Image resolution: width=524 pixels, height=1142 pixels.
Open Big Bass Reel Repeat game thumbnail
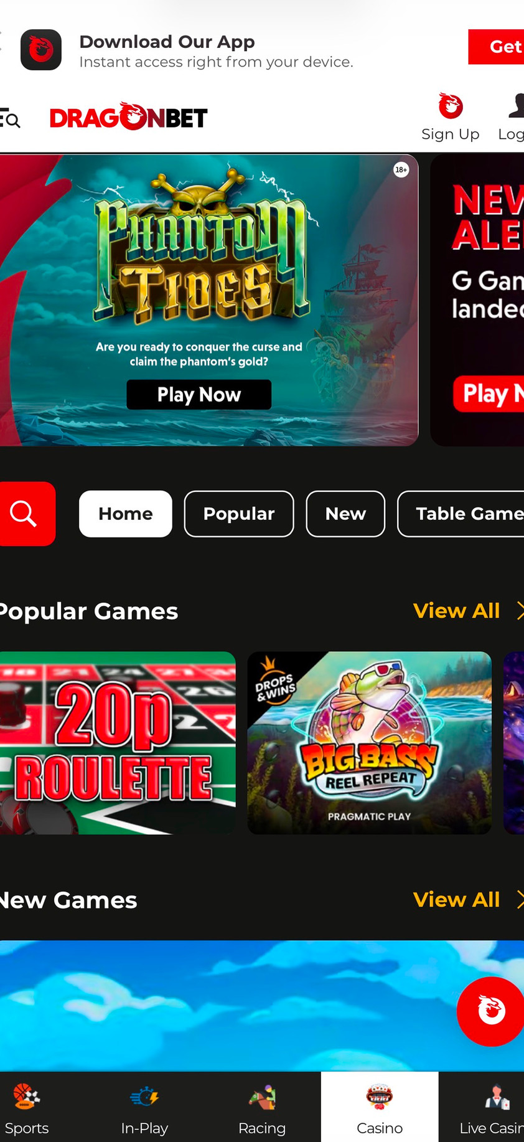click(370, 743)
